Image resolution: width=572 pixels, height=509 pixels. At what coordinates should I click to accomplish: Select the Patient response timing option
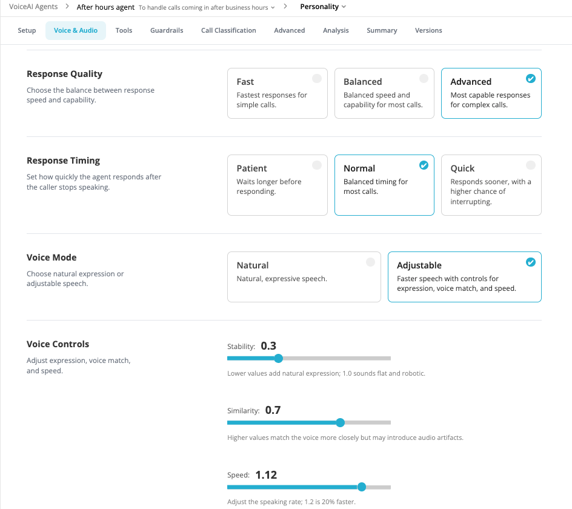pyautogui.click(x=278, y=185)
